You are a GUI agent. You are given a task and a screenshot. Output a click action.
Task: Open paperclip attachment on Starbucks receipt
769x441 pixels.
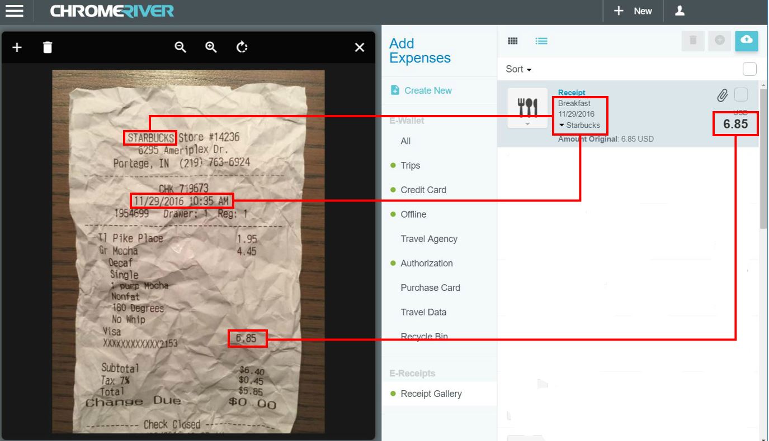coord(722,95)
